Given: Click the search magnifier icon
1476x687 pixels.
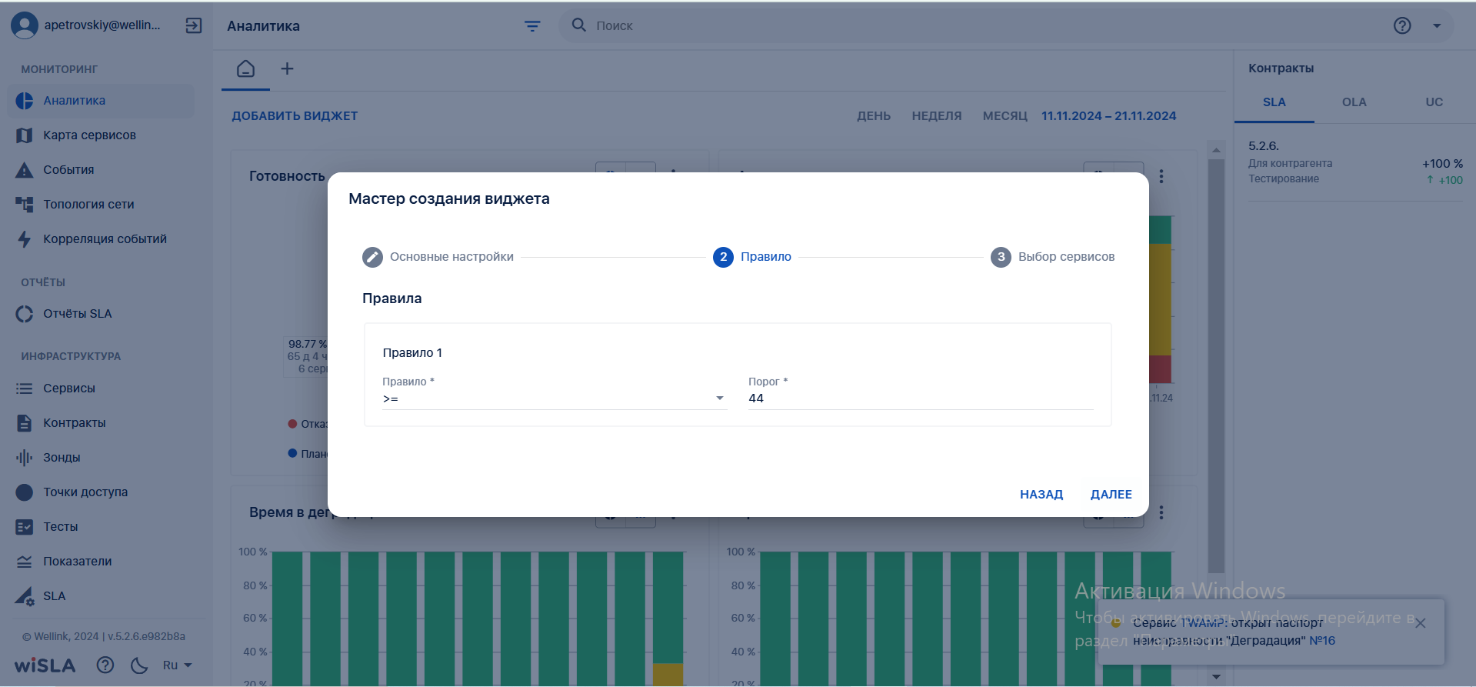Looking at the screenshot, I should click(x=579, y=25).
